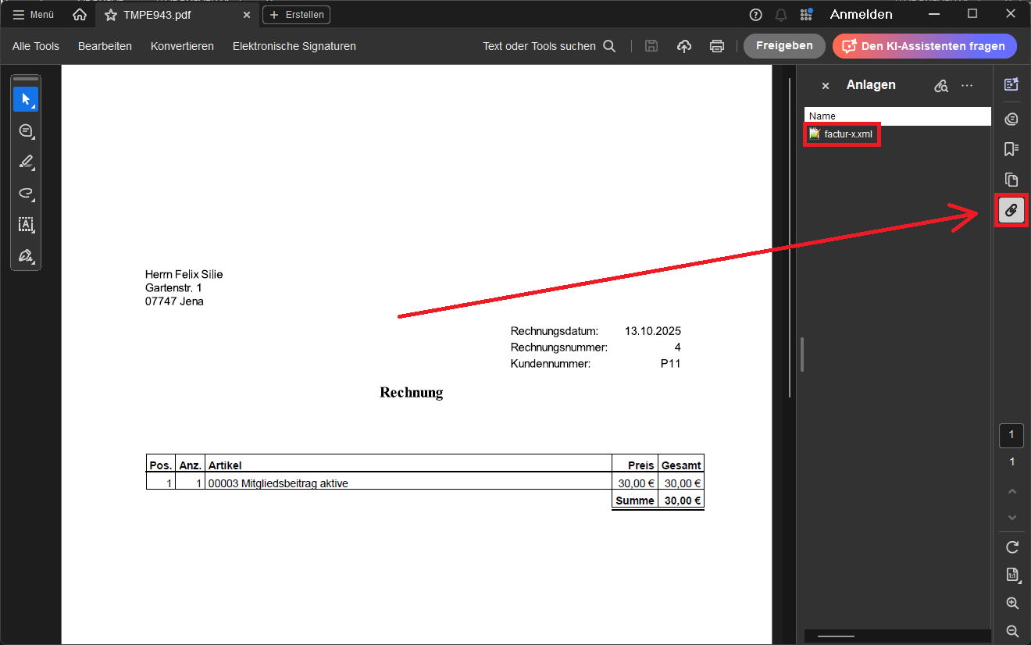Screen dimensions: 1031x645
Task: Open the Anlagen panel options ellipsis
Action: [x=967, y=85]
